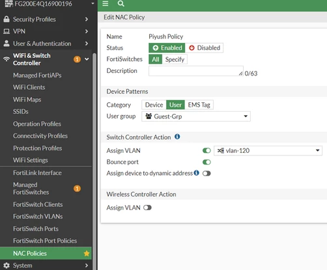The height and width of the screenshot is (270, 327).
Task: Open the vlan-120 VLAN dropdown
Action: pos(268,150)
